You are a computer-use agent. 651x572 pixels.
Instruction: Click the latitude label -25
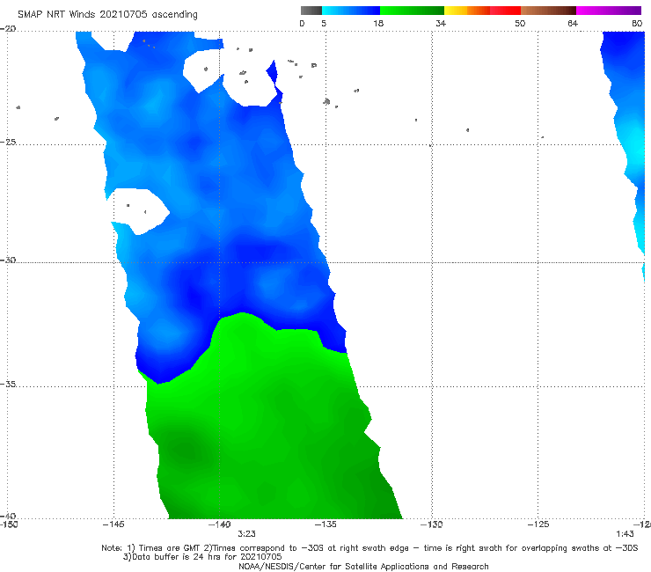[x=8, y=142]
